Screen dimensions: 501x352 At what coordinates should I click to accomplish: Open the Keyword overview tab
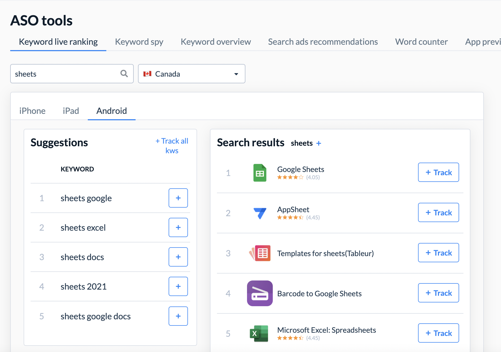point(216,42)
